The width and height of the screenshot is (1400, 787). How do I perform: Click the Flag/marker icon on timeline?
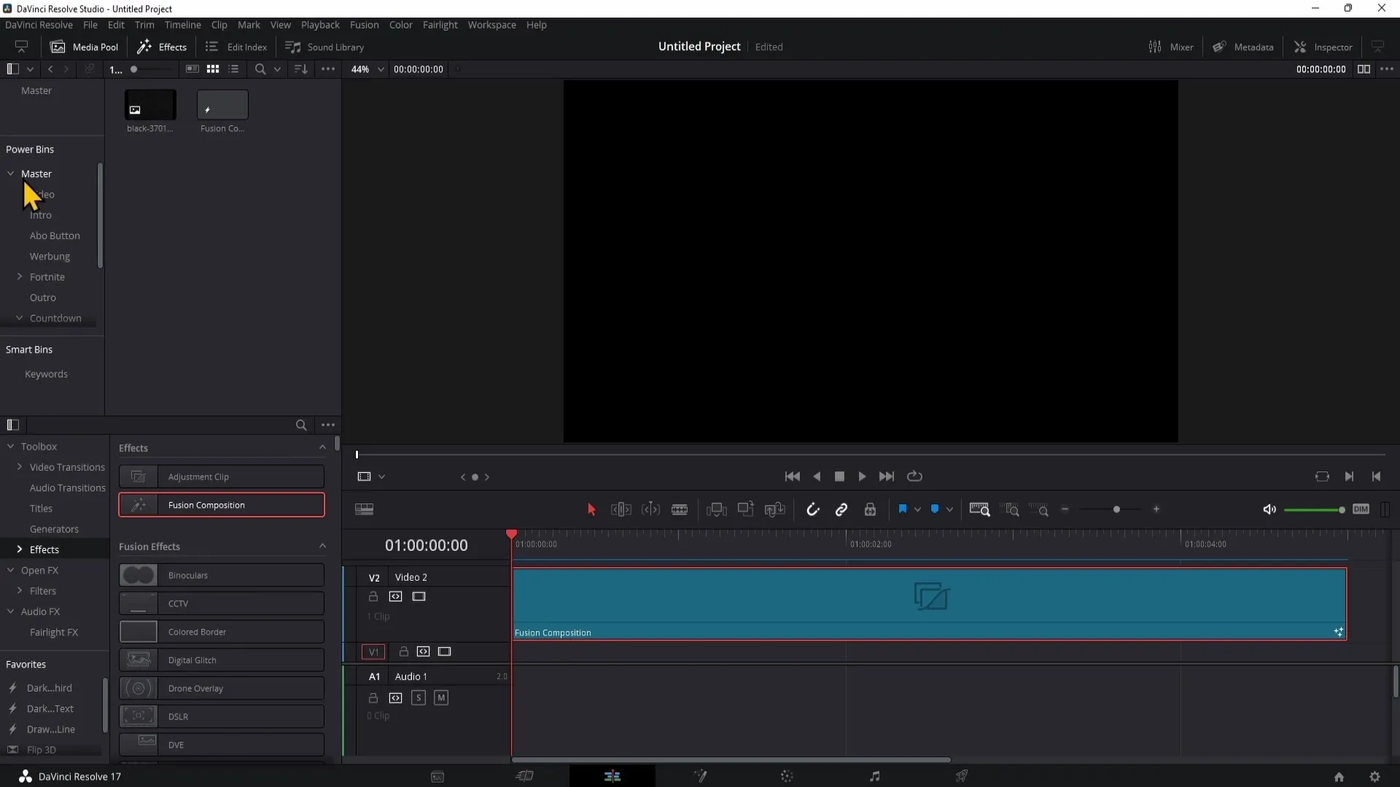[902, 509]
